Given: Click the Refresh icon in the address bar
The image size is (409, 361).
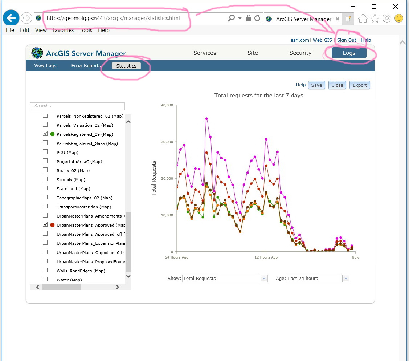Looking at the screenshot, I should tap(257, 17).
